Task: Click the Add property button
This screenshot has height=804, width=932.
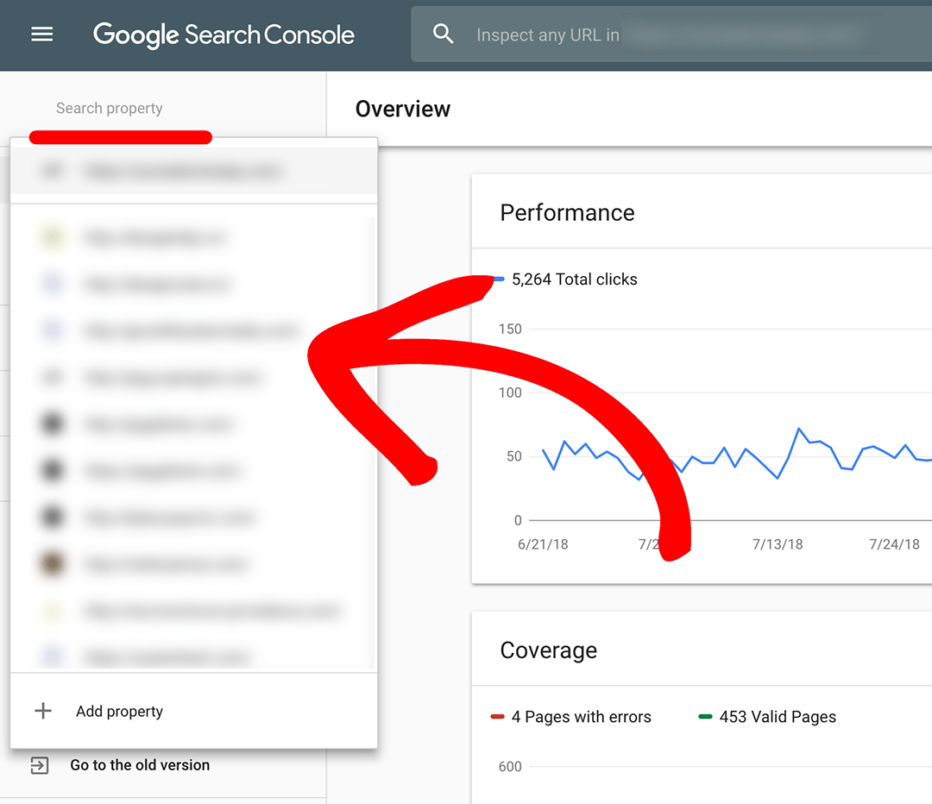Action: tap(119, 711)
